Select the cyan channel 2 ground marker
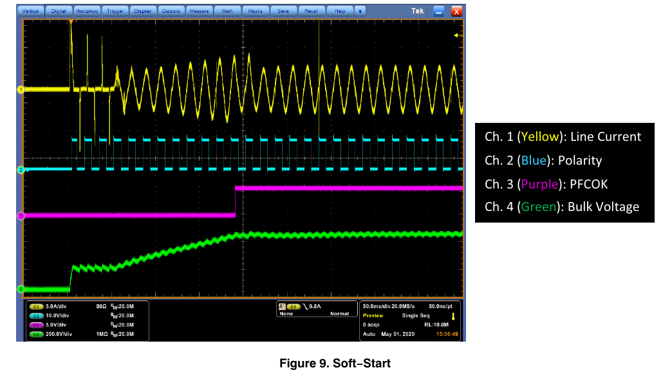Image resolution: width=672 pixels, height=377 pixels. pos(20,170)
